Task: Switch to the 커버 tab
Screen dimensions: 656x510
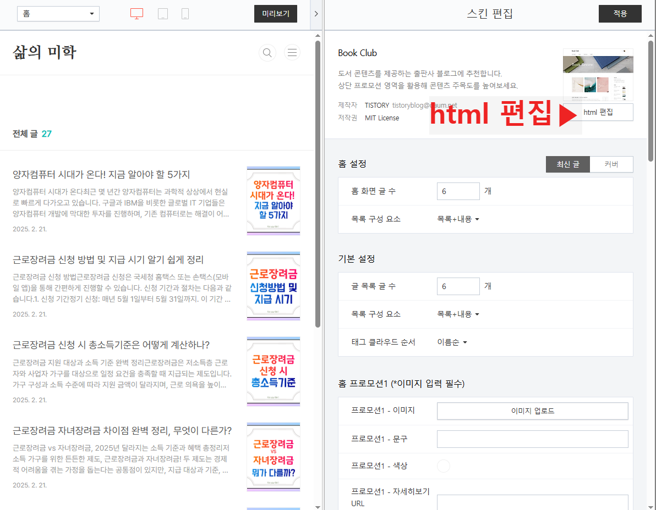Action: point(611,164)
